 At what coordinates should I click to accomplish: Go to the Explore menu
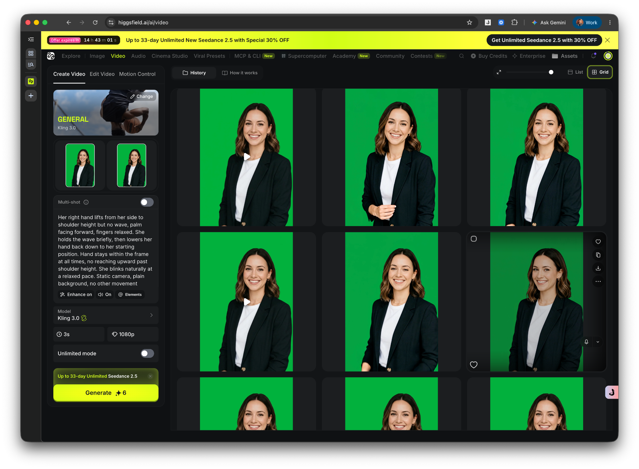pyautogui.click(x=71, y=56)
